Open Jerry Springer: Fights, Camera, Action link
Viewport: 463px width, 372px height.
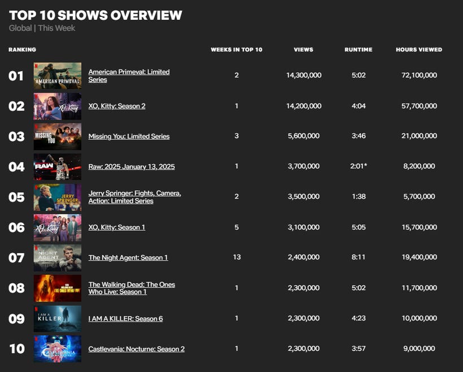pyautogui.click(x=134, y=197)
